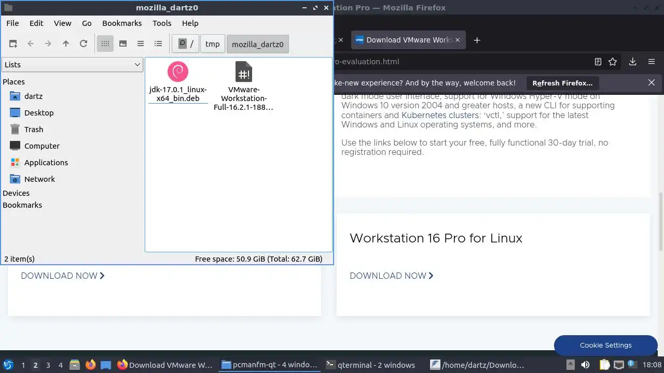Switch to virtual desktop 1

point(23,365)
